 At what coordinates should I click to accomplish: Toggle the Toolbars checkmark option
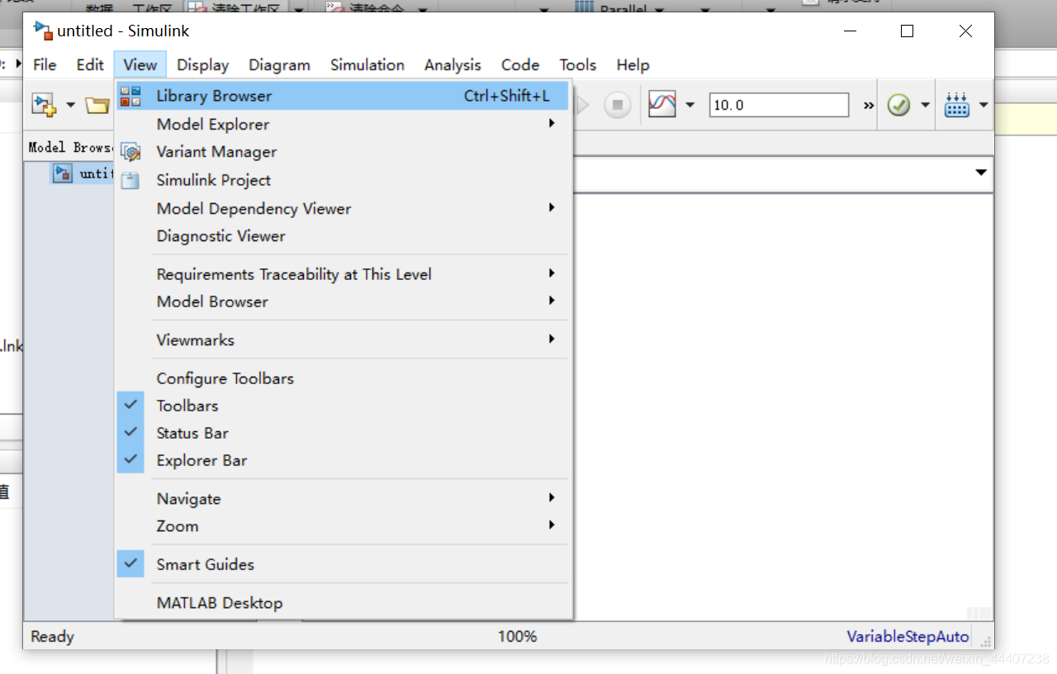click(343, 406)
